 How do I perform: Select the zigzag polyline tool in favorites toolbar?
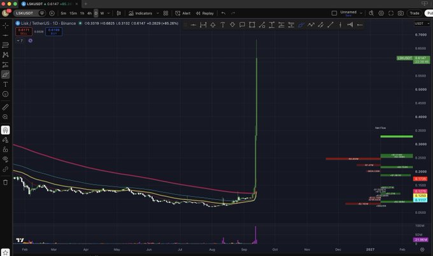click(311, 25)
